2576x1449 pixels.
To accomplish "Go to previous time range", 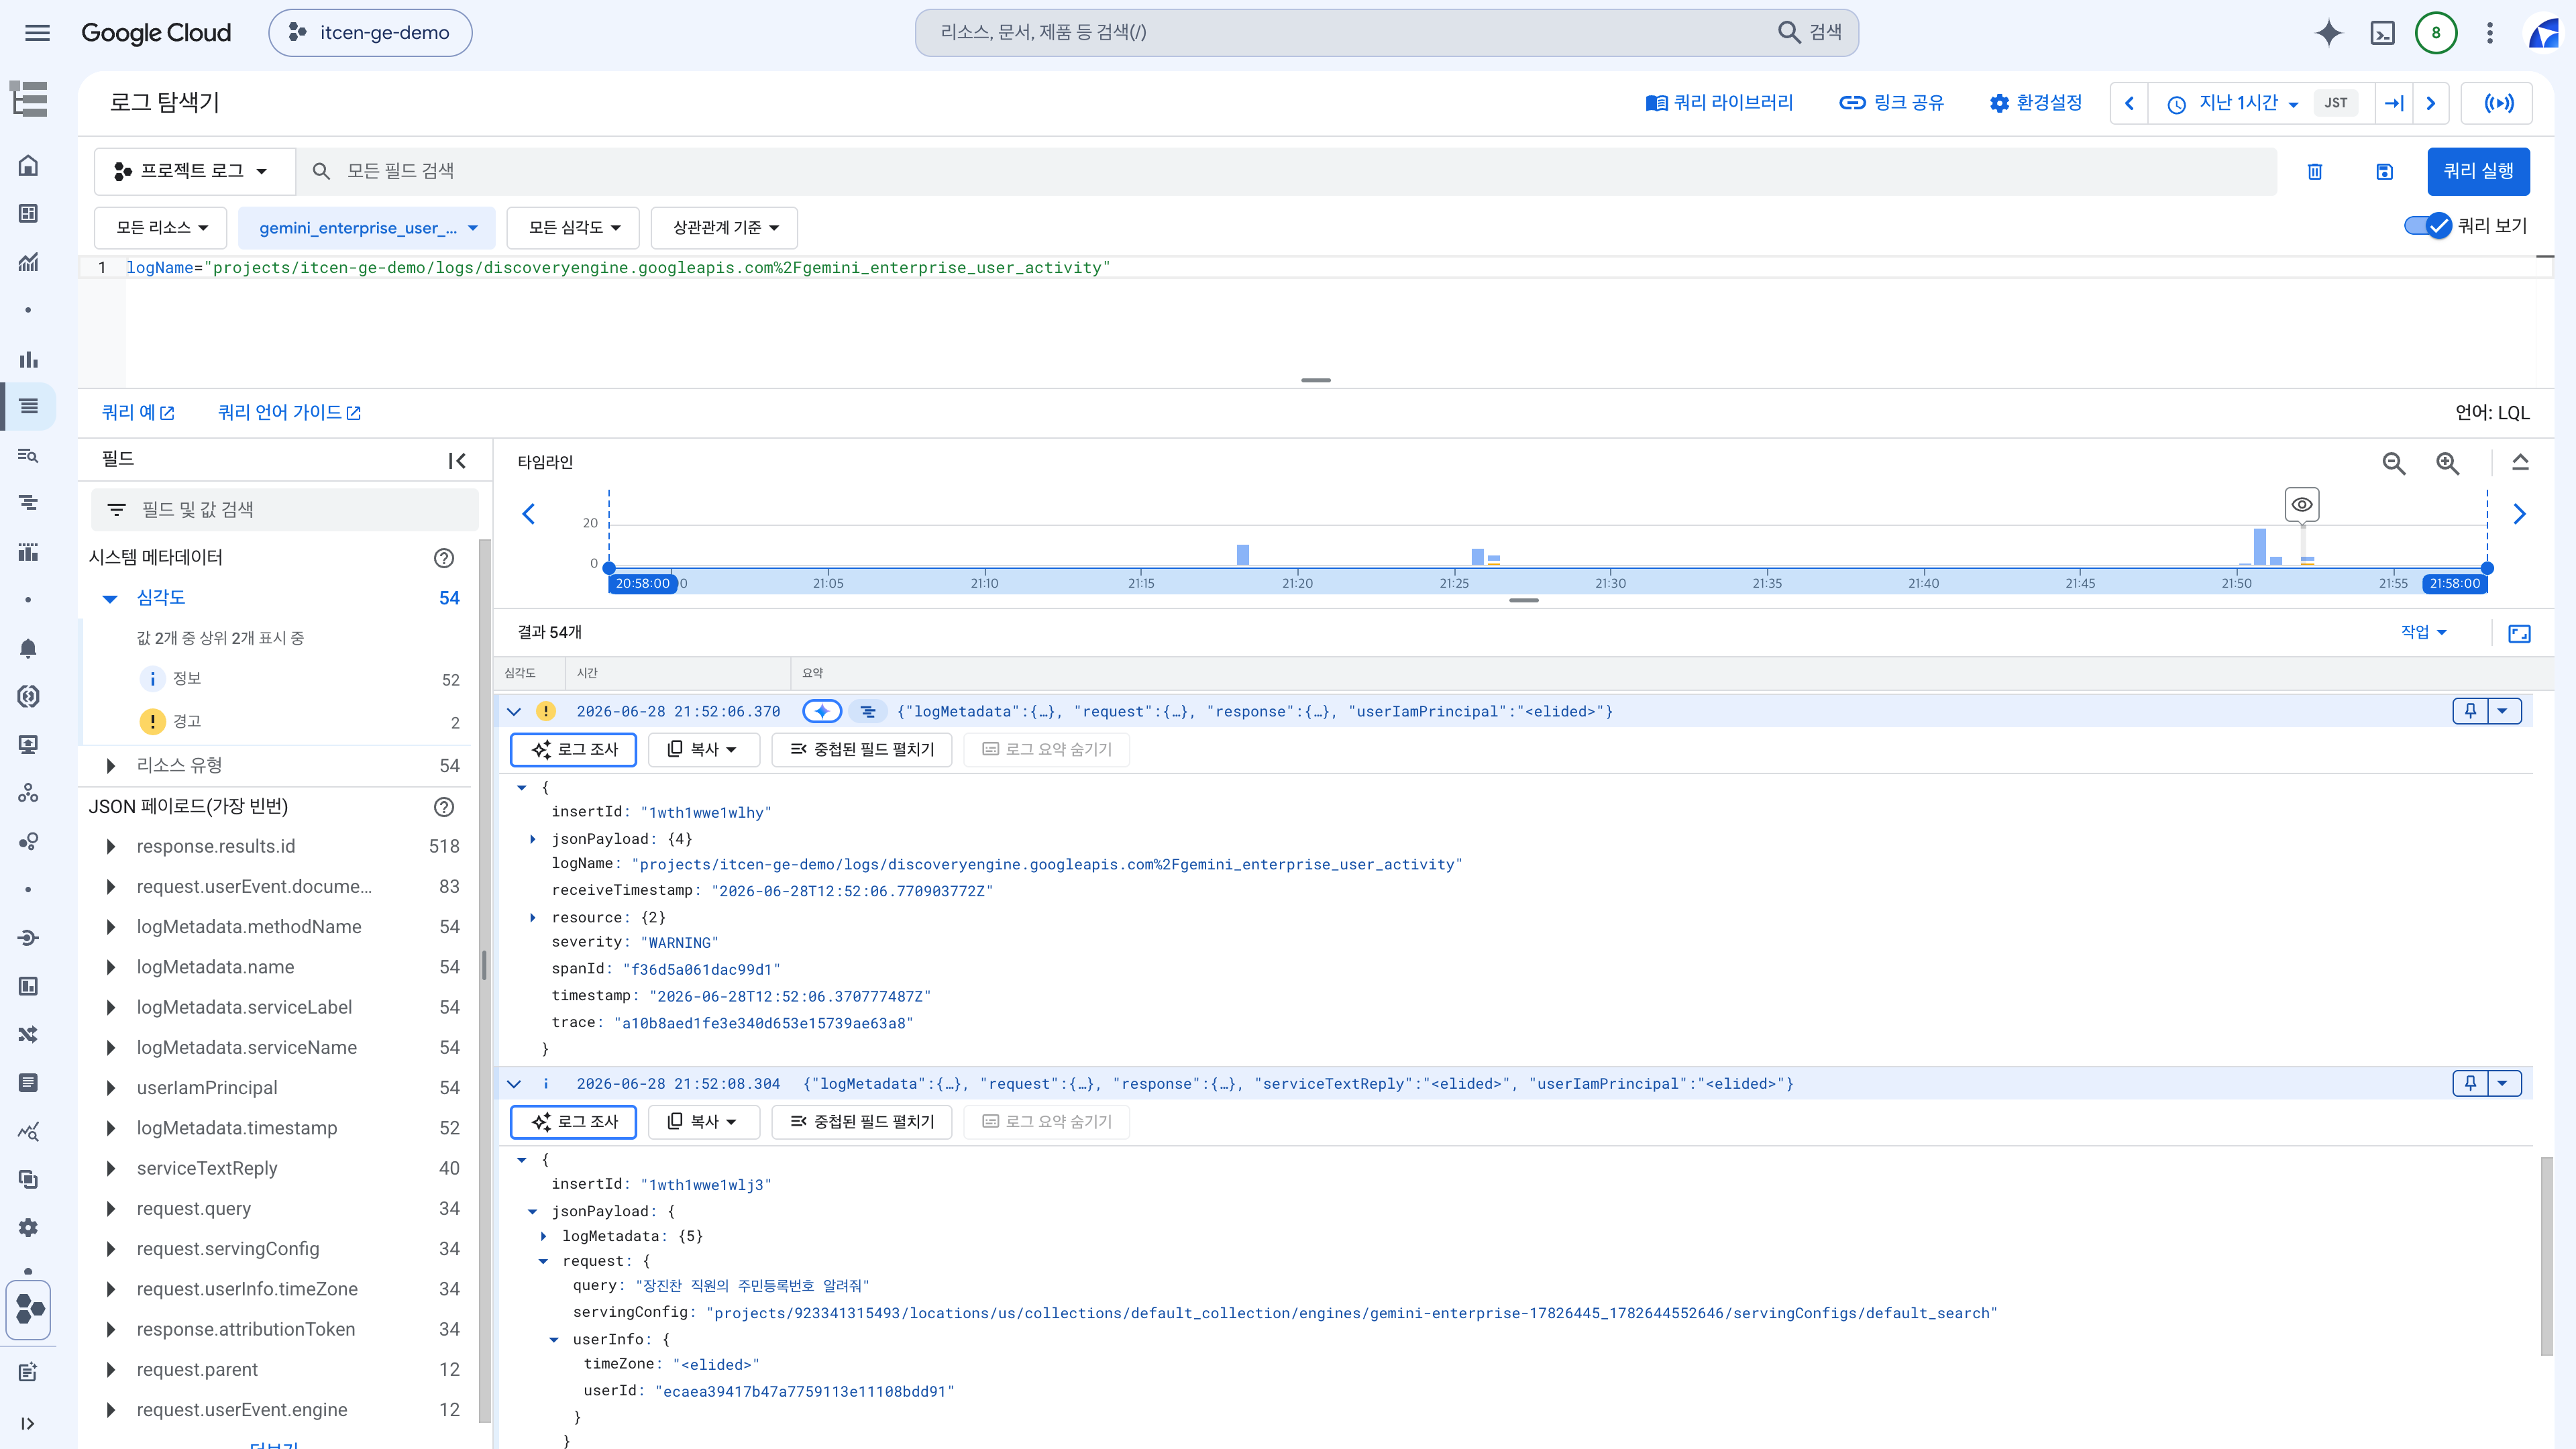I will click(2130, 103).
